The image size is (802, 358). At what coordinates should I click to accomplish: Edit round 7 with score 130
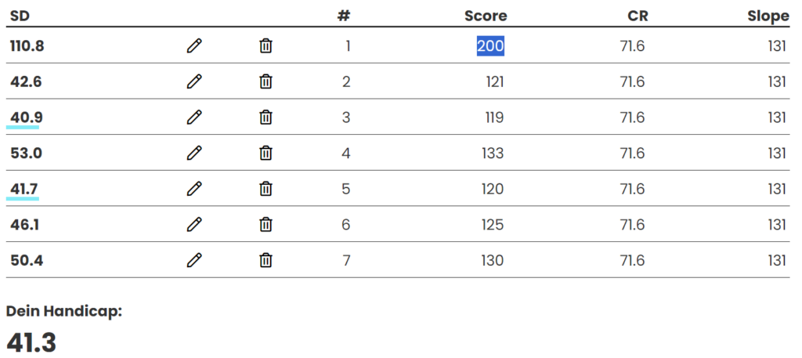click(x=194, y=260)
